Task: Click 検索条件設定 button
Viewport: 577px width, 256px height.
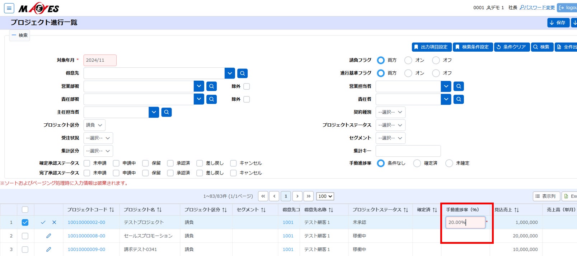Action: tap(472, 47)
